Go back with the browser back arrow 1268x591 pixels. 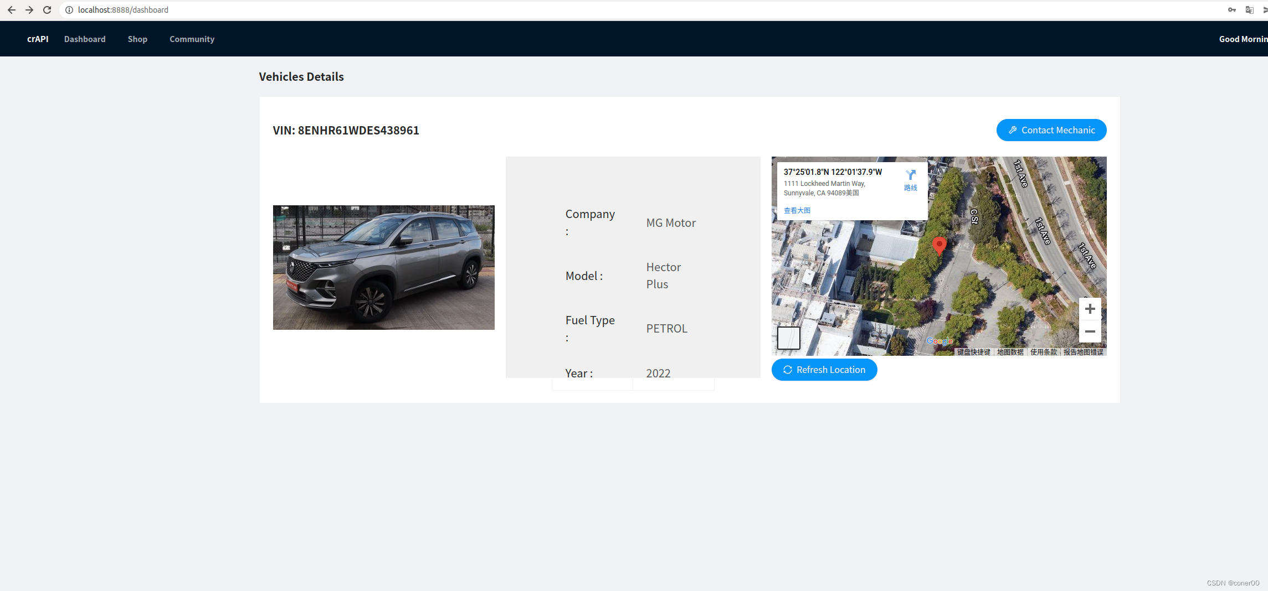click(12, 10)
